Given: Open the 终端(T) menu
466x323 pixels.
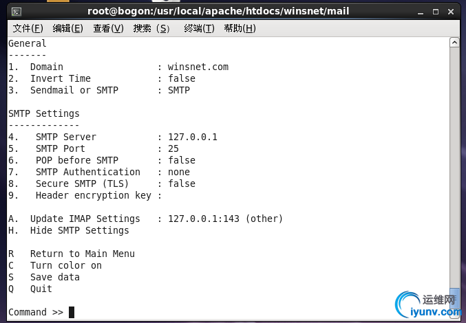Looking at the screenshot, I should [x=199, y=28].
